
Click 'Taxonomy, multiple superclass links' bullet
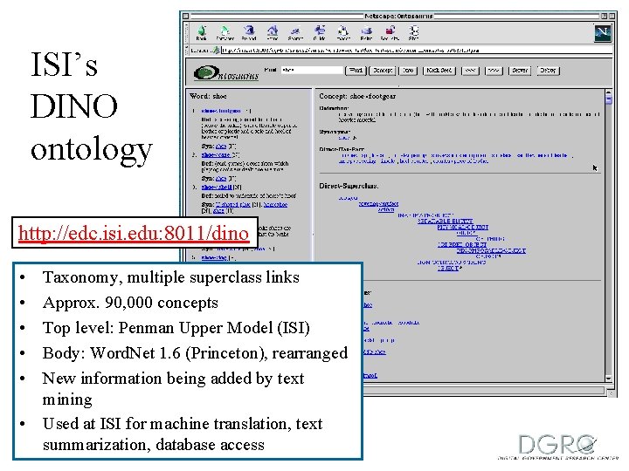[171, 277]
